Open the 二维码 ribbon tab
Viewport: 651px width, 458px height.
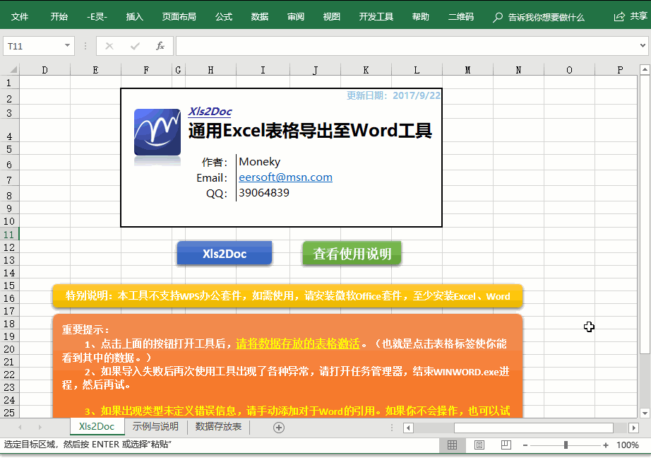coord(461,17)
